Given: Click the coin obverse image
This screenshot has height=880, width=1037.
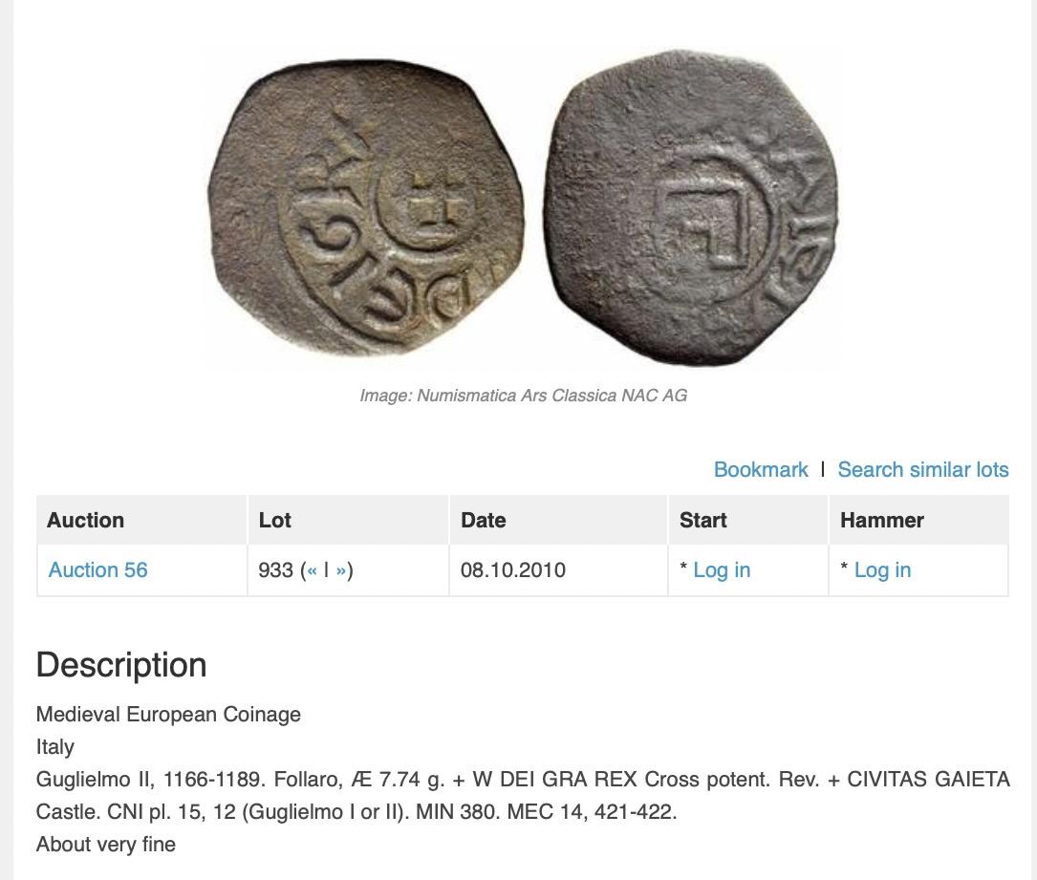Looking at the screenshot, I should 366,209.
